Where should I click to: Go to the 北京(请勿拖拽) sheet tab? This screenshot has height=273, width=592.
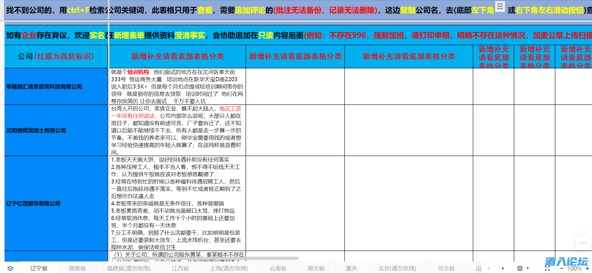click(x=397, y=268)
